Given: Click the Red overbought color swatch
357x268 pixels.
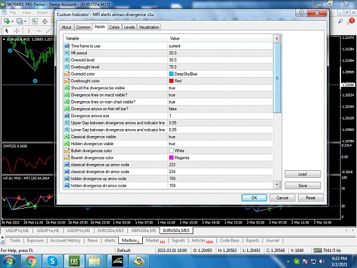Looking at the screenshot, I should pos(171,81).
